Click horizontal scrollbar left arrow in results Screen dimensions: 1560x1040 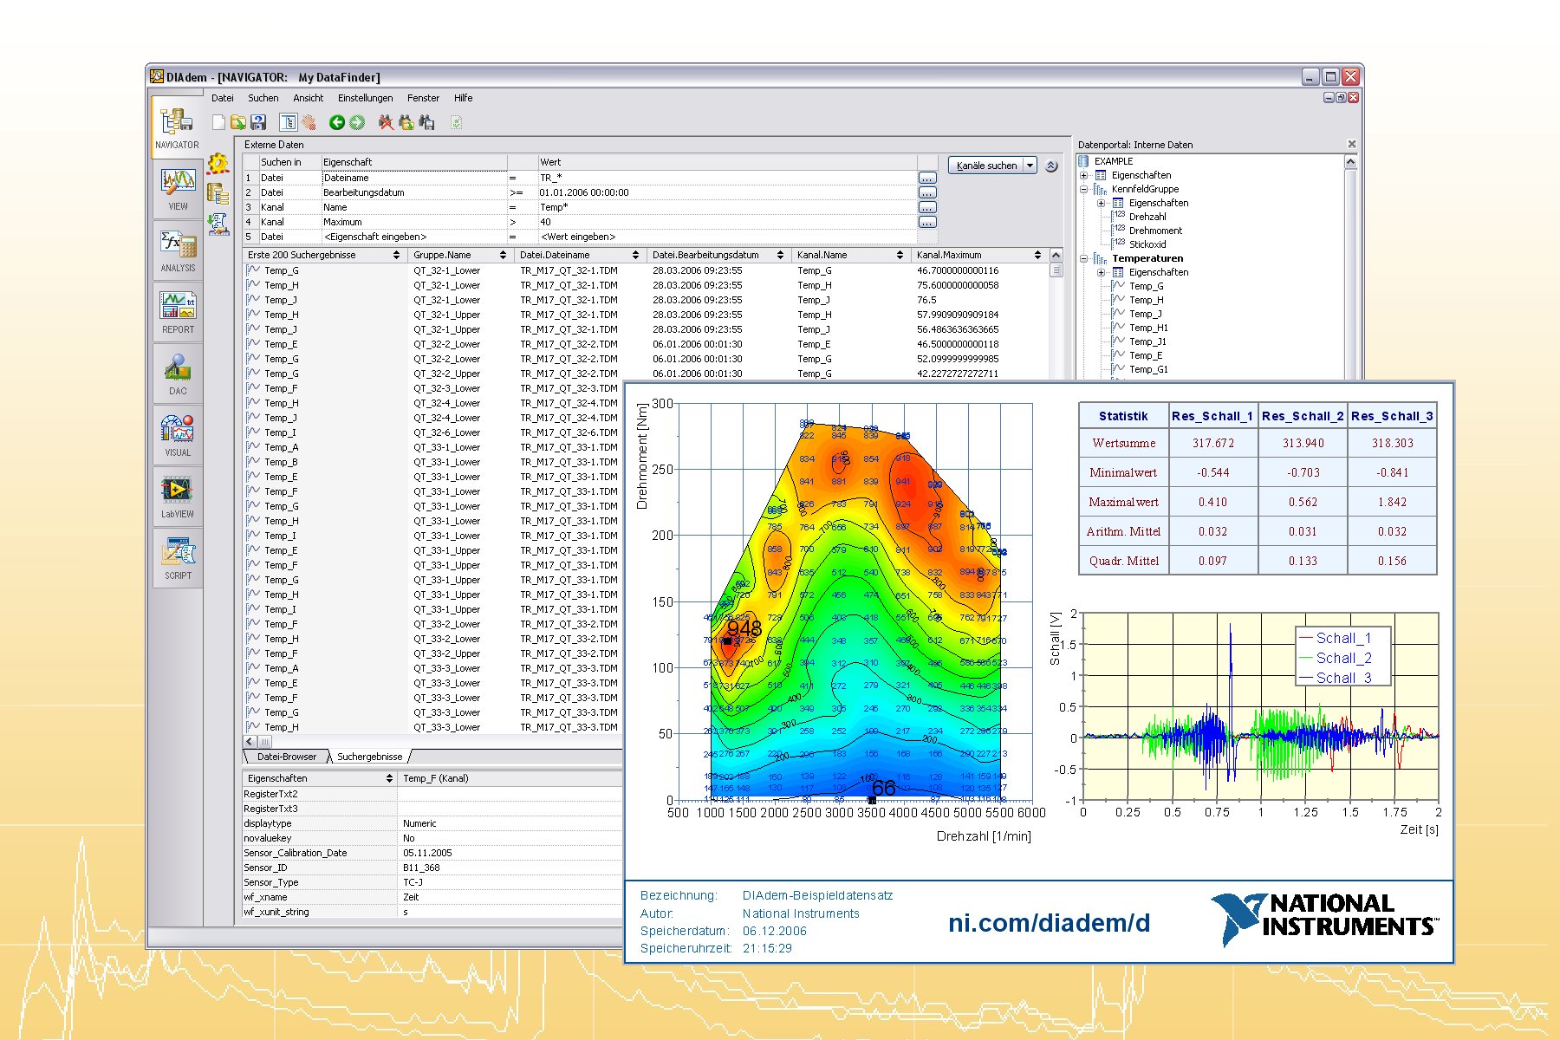point(250,742)
